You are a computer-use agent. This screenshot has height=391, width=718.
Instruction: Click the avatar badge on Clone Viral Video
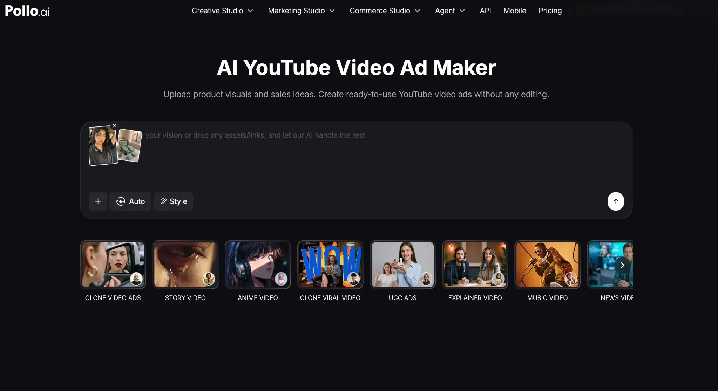(353, 279)
